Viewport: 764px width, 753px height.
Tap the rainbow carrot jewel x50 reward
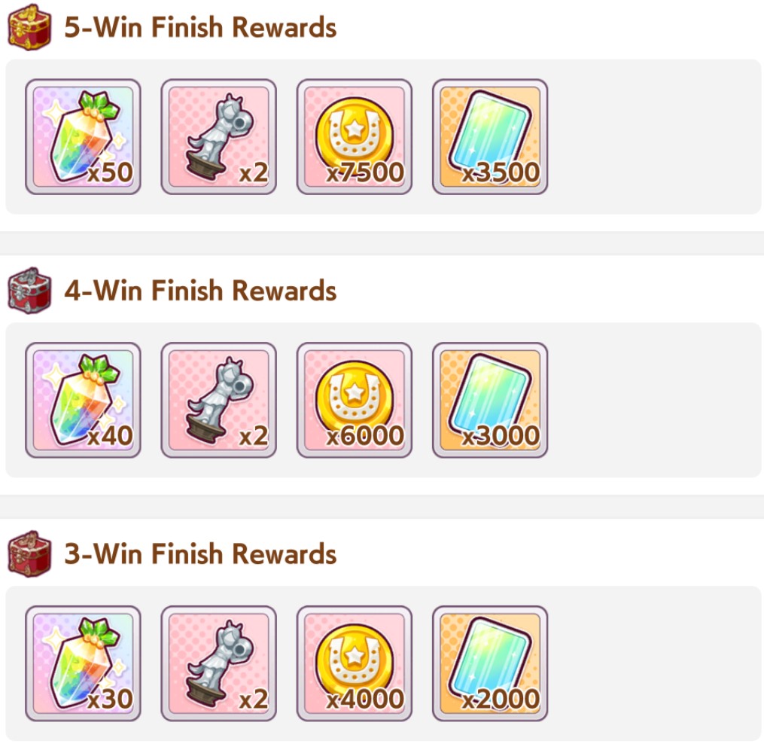point(83,136)
